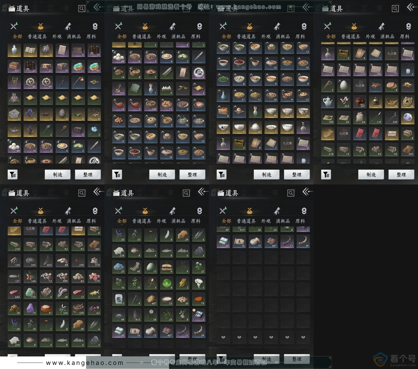
Task: Open search in the top-right inventory panel
Action: (x=395, y=9)
